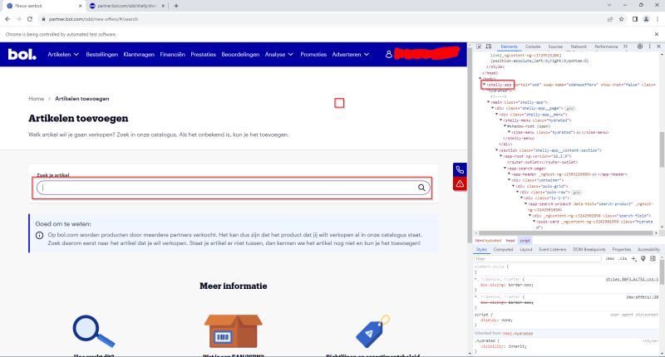
Task: Open the DevTools three-dot customize menu
Action: click(649, 46)
